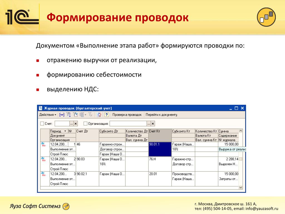The width and height of the screenshot is (285, 214).
Task: Click the Яуза Софт Системз footer logo
Action: coord(40,206)
